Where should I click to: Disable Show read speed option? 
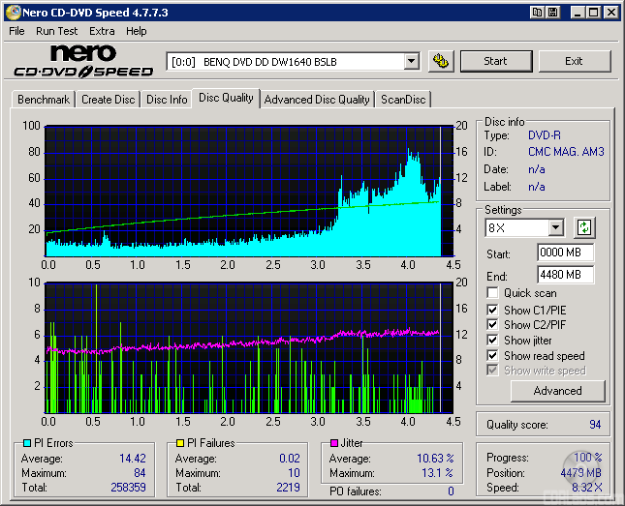coord(493,356)
